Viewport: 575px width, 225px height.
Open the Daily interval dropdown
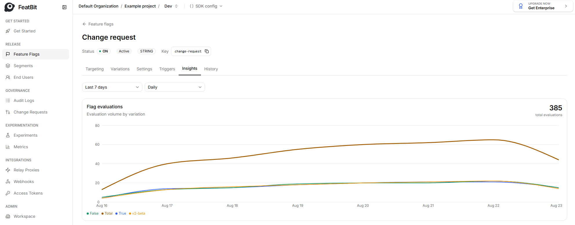(x=175, y=87)
